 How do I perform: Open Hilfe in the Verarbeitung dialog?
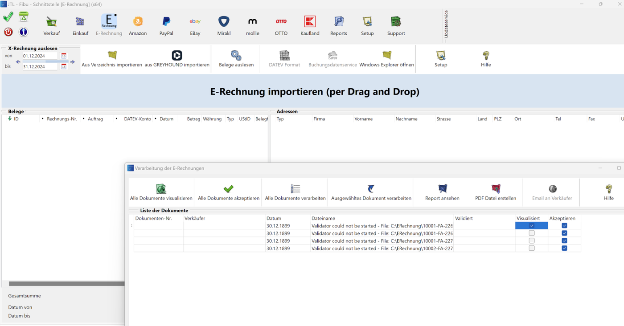click(609, 192)
